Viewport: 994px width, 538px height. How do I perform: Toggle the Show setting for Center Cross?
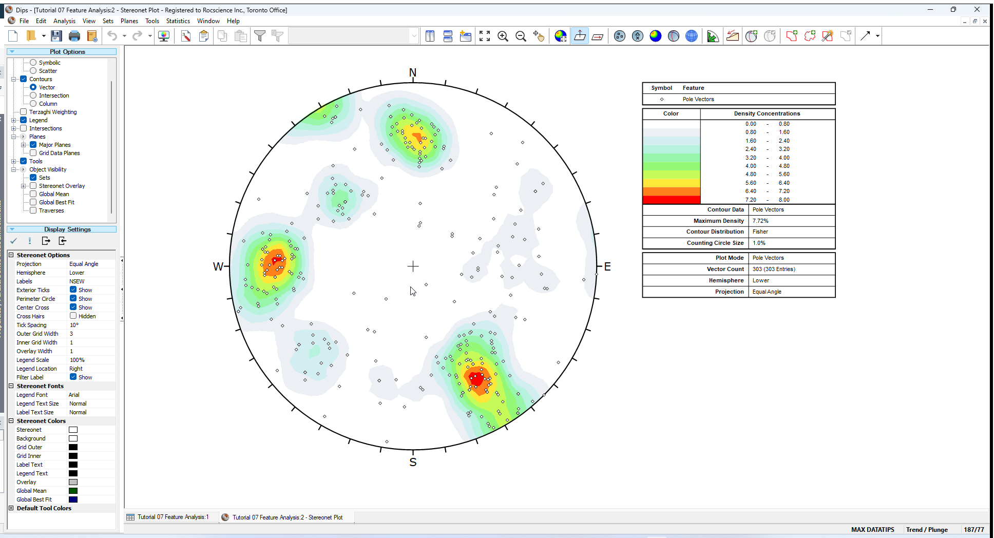tap(73, 307)
